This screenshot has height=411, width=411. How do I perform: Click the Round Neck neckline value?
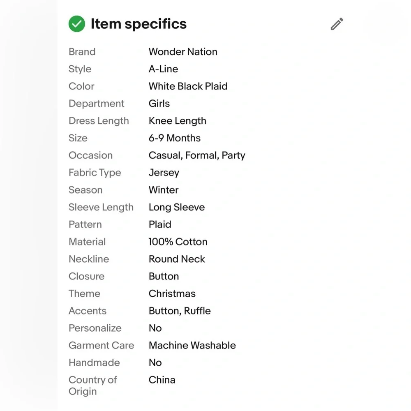pyautogui.click(x=177, y=259)
